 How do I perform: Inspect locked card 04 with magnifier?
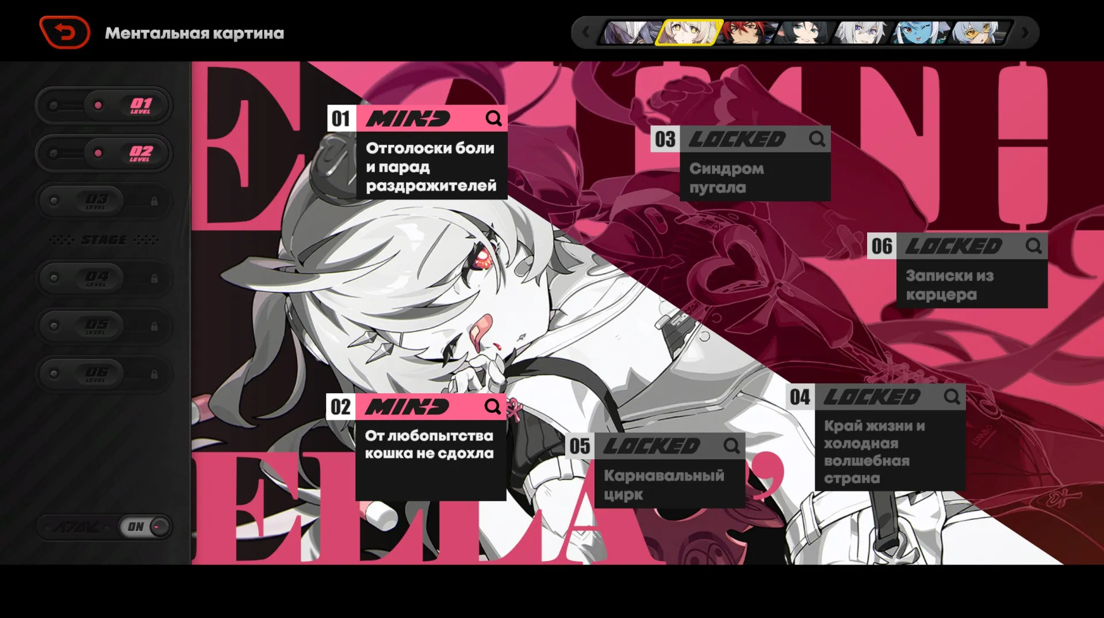click(x=952, y=397)
